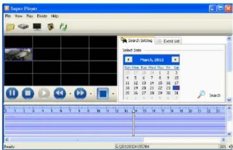This screenshot has width=233, height=150.
Task: Switch to Search Setting tab
Action: coord(137,40)
